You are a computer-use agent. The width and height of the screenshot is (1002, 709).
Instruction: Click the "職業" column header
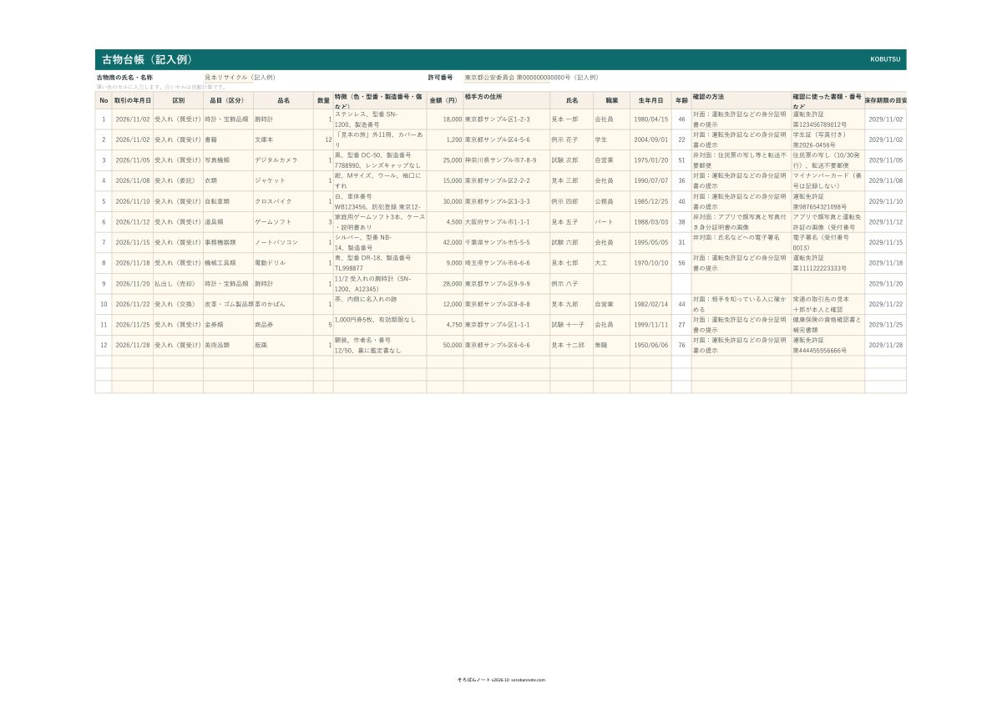pyautogui.click(x=612, y=100)
